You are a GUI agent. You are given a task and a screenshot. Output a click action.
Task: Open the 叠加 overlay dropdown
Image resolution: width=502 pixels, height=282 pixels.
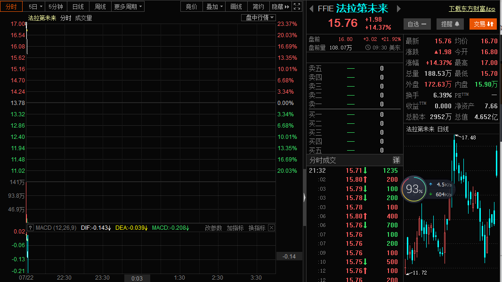[214, 7]
